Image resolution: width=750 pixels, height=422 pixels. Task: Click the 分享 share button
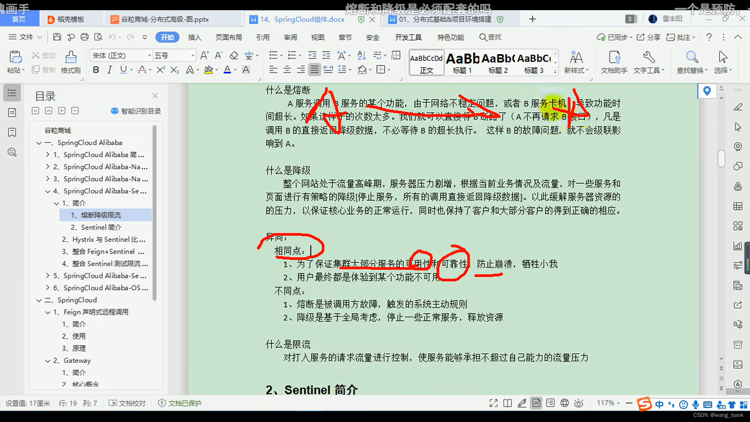point(648,37)
